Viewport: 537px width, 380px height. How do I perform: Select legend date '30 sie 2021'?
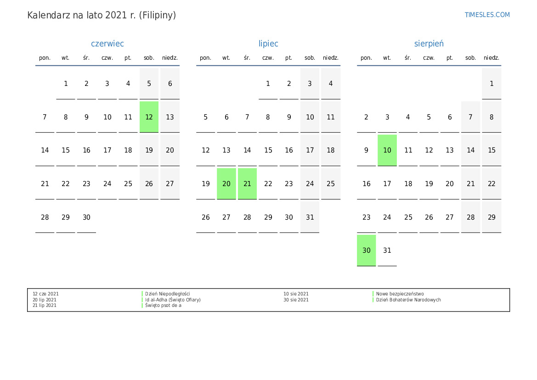(x=296, y=300)
